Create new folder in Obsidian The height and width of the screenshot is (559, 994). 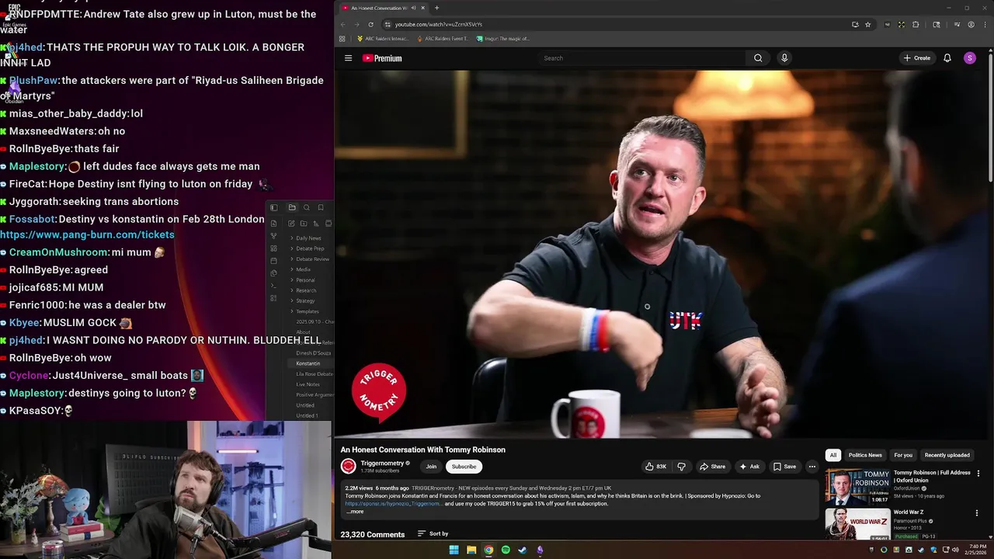click(304, 224)
